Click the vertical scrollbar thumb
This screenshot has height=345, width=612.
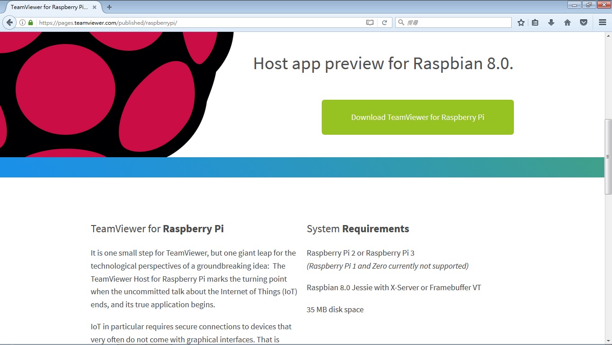tap(608, 156)
